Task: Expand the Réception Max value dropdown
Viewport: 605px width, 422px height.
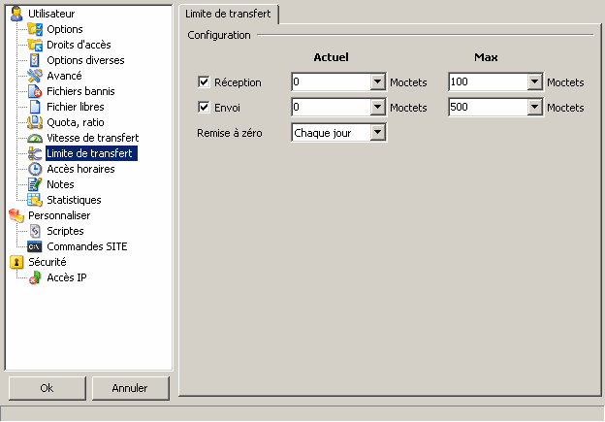Action: click(534, 82)
